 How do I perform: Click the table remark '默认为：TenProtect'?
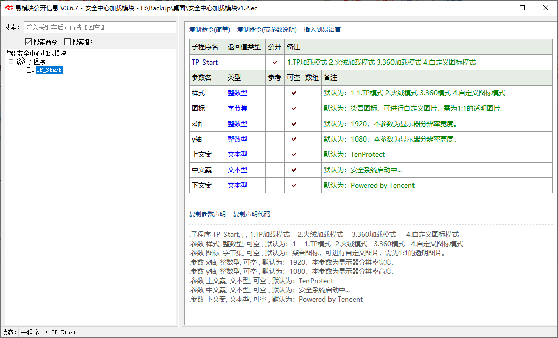[x=354, y=154]
